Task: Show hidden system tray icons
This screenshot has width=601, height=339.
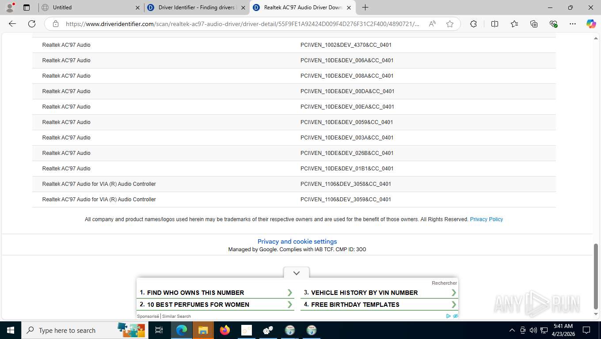Action: pos(512,330)
